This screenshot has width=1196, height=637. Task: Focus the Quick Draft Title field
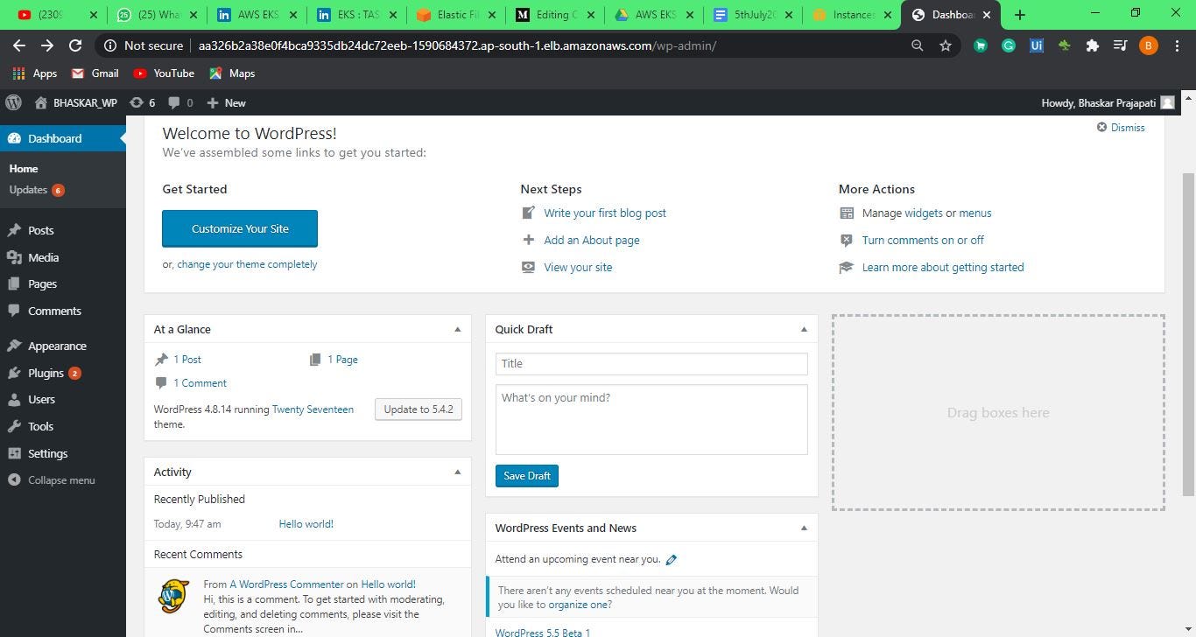pyautogui.click(x=651, y=364)
